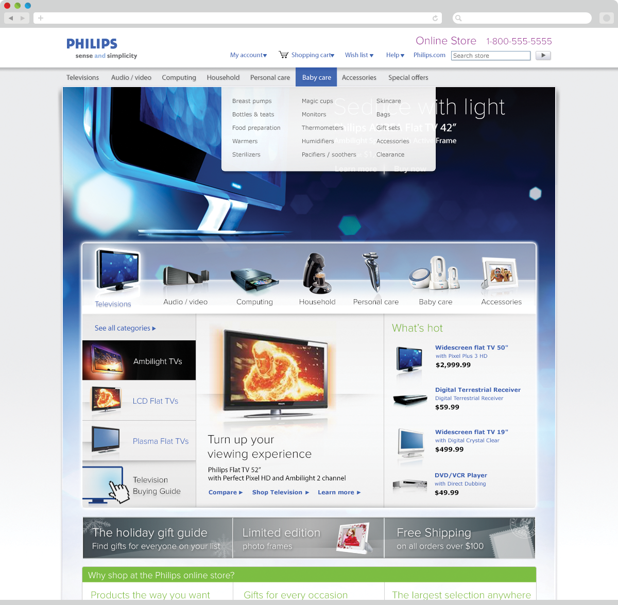
Task: Open the Televisions menu tab
Action: [82, 77]
